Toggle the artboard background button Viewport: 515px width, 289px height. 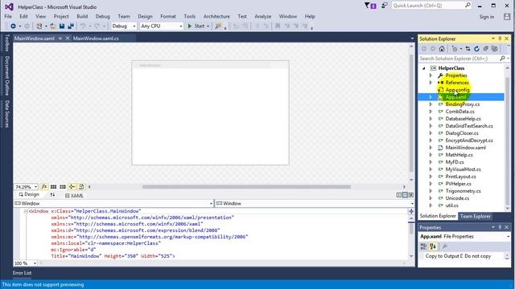pos(81,187)
